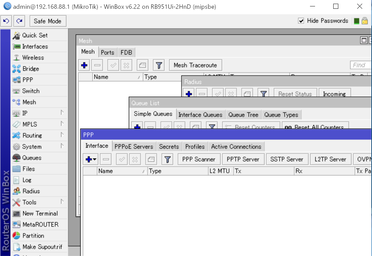The image size is (372, 256).
Task: Click comment icon in Mesh window toolbar
Action: 143,65
